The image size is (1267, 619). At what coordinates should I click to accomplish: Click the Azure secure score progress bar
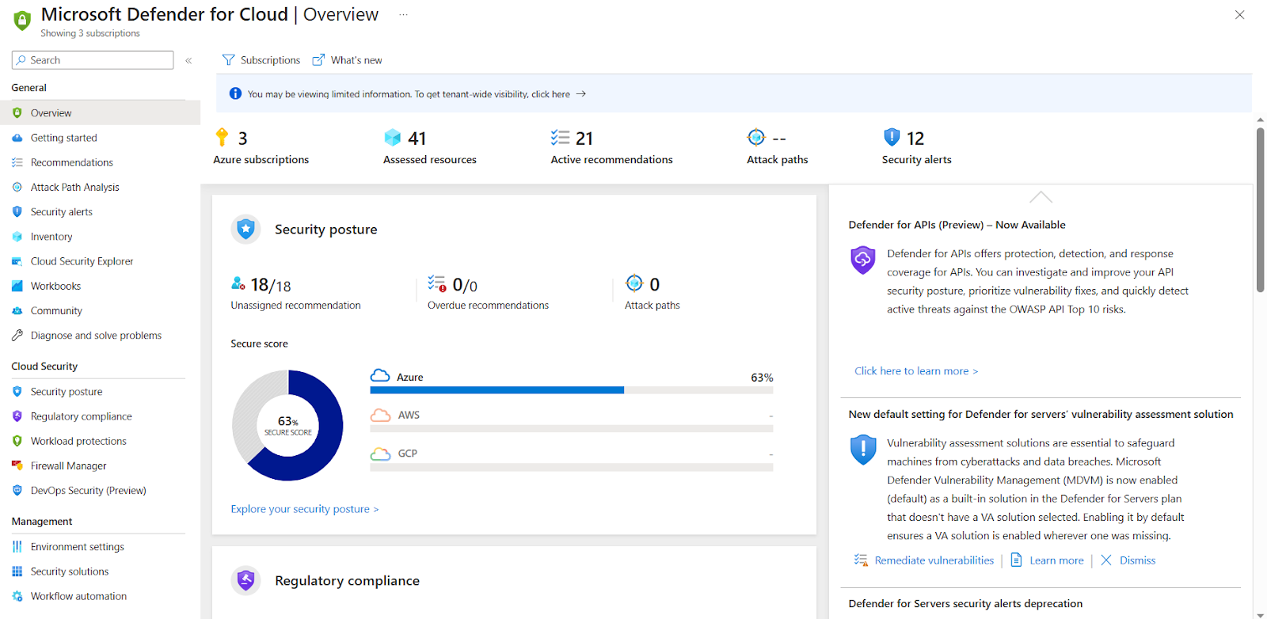coord(571,390)
